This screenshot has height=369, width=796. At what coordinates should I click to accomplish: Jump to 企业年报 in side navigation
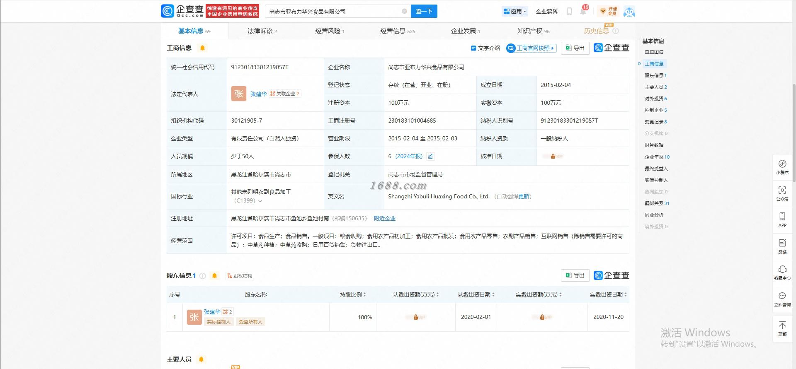click(657, 157)
